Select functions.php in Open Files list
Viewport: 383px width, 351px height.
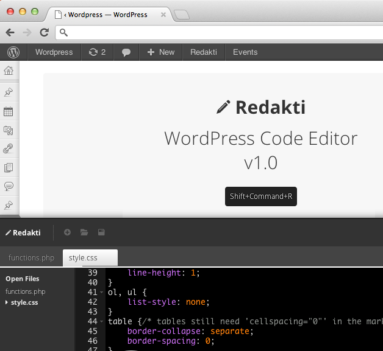tap(26, 291)
